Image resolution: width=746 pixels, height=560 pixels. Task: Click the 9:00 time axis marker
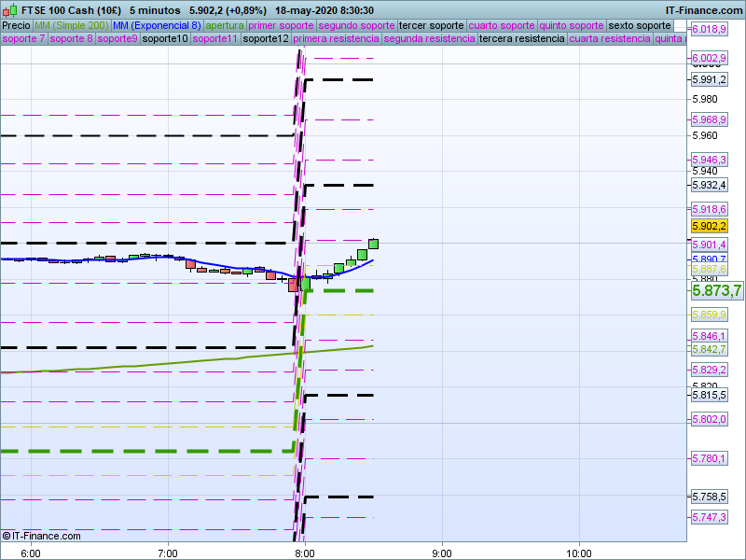tap(441, 552)
